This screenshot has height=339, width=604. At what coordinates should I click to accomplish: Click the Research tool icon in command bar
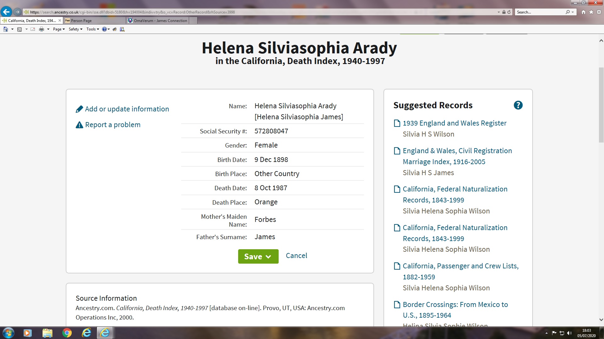click(x=122, y=29)
